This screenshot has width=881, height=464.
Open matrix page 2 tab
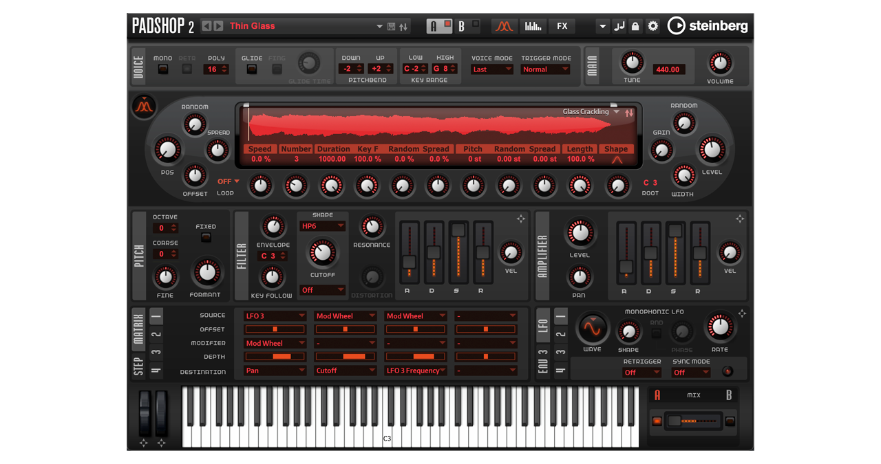156,335
